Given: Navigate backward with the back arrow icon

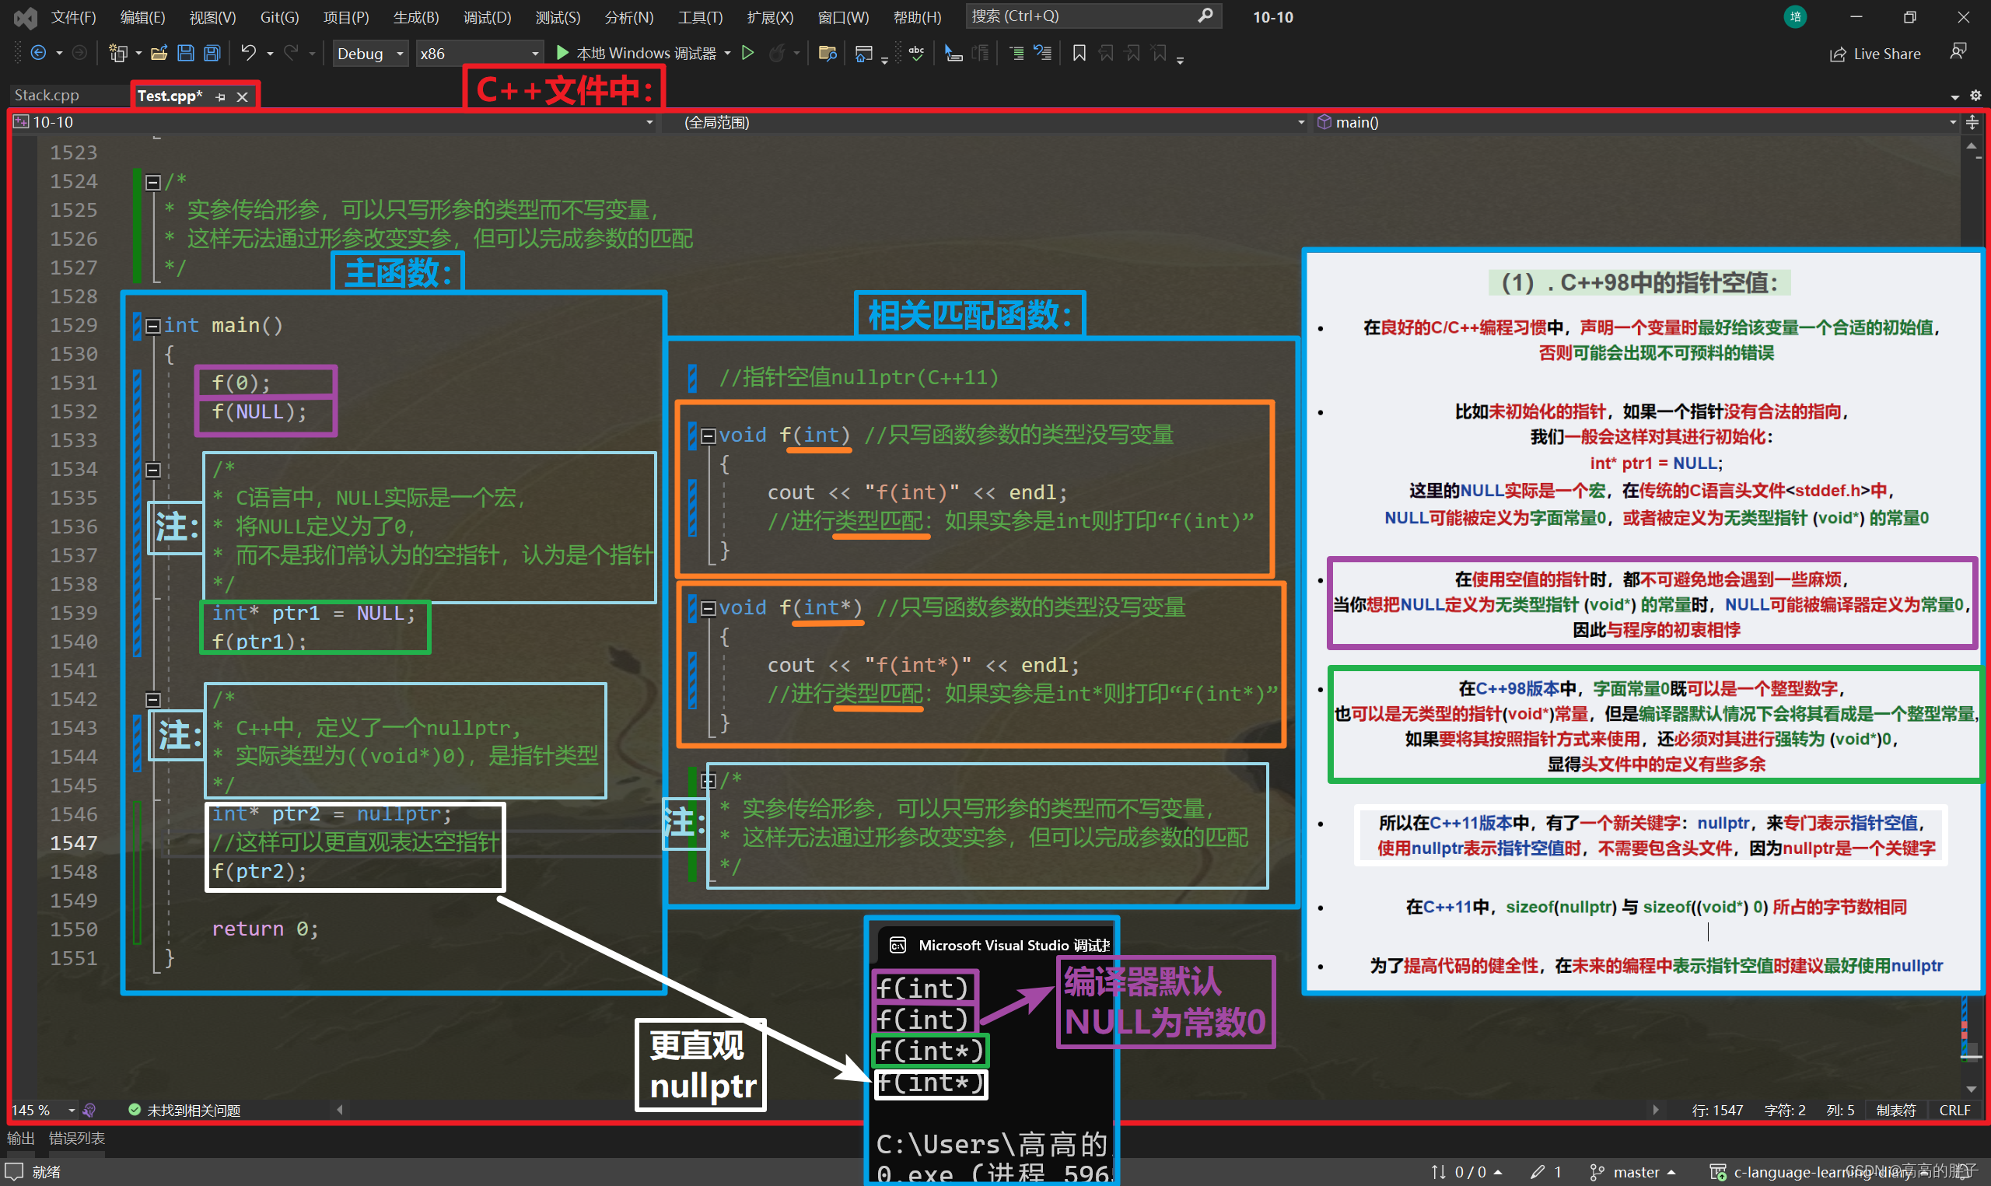Looking at the screenshot, I should click(x=37, y=54).
